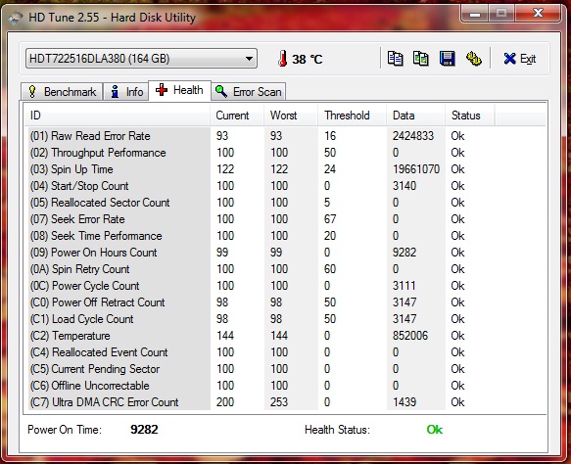Click the Worst column header
571x464 pixels.
point(291,116)
